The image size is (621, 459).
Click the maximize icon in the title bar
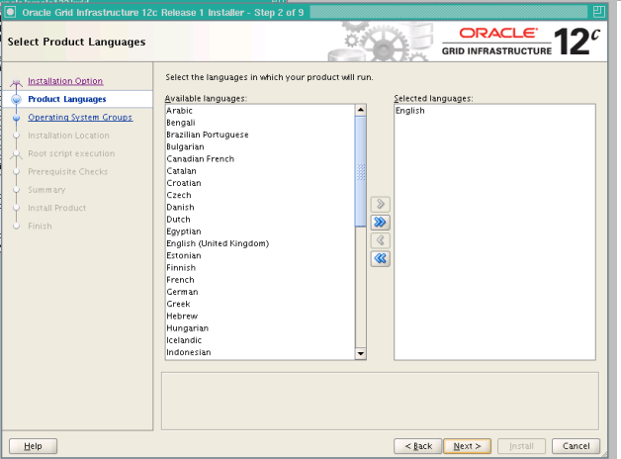pyautogui.click(x=598, y=12)
